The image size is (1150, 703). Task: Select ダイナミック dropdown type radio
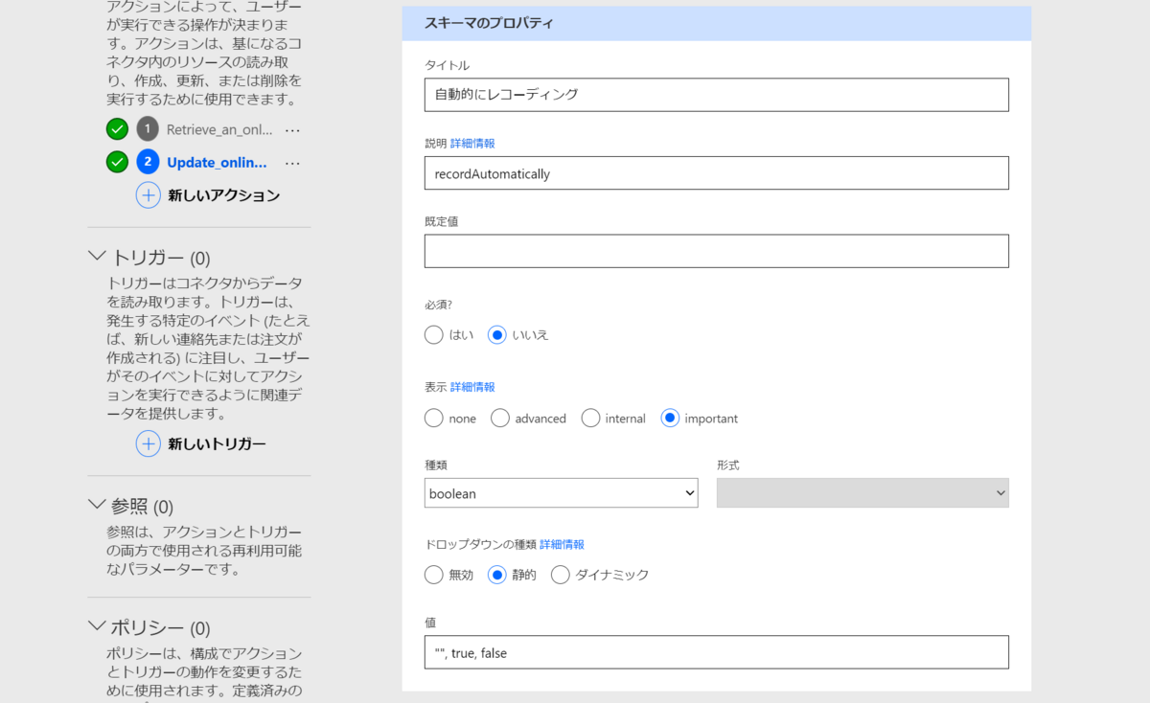(561, 575)
